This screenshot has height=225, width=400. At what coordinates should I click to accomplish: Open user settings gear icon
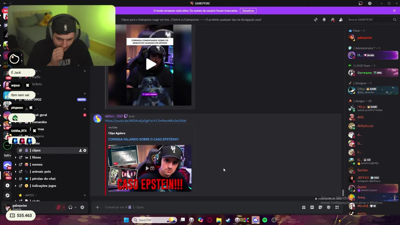(x=82, y=207)
